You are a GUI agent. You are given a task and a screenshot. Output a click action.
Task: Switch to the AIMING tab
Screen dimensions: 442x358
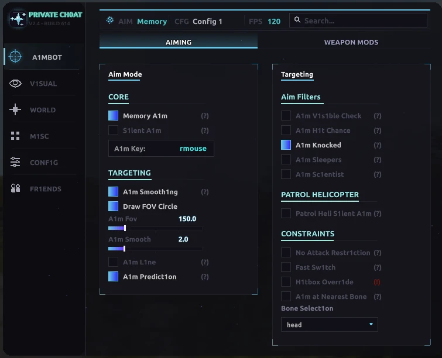[x=179, y=42]
